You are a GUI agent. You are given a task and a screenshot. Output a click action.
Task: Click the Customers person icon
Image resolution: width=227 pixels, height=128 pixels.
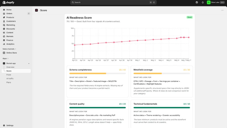coord(4,21)
